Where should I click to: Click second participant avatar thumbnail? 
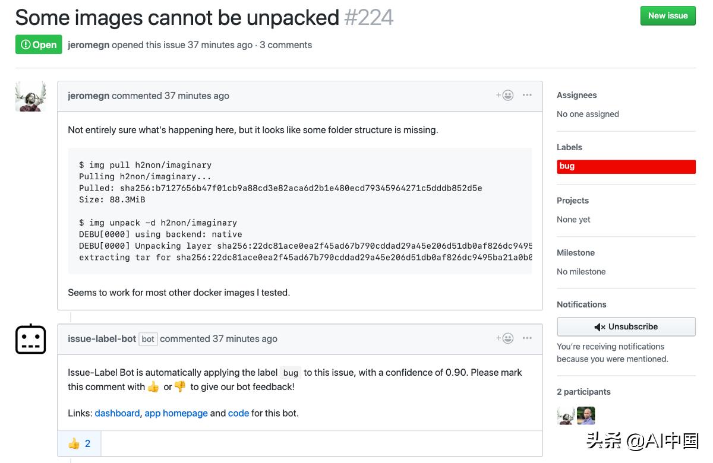pyautogui.click(x=586, y=416)
